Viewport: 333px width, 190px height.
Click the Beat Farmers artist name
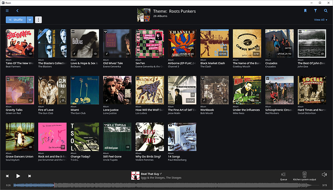coord(13,67)
